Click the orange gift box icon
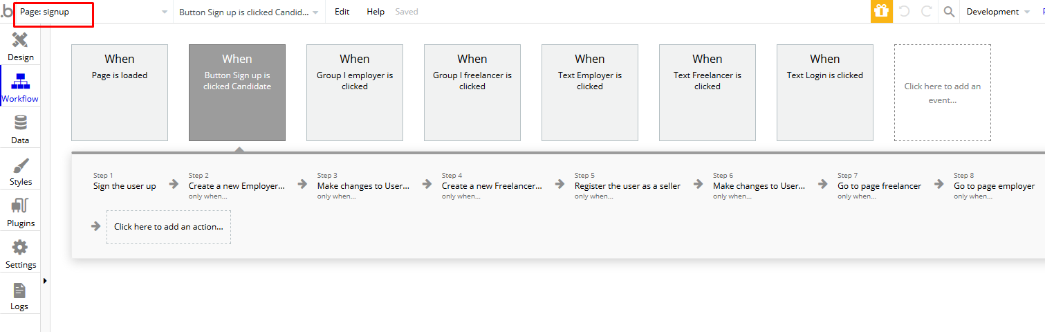 881,12
